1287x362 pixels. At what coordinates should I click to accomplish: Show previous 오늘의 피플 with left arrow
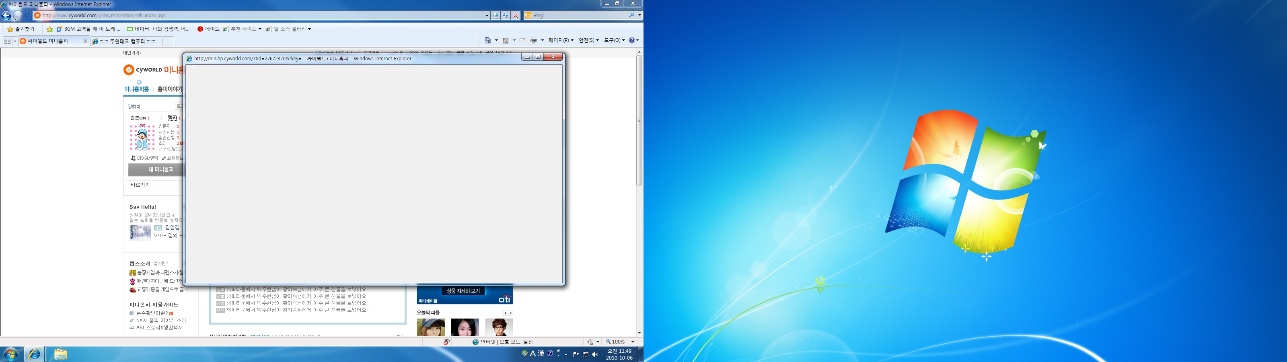point(506,313)
